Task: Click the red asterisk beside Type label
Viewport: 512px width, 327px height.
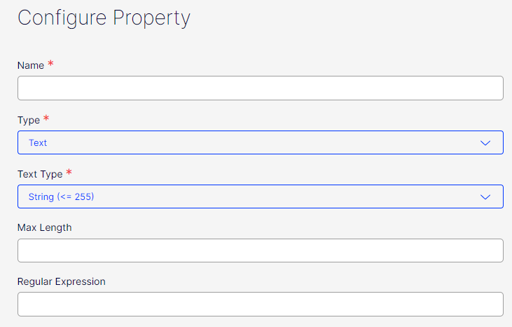Action: click(x=46, y=119)
